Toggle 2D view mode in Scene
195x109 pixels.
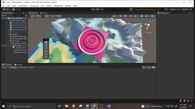tap(120, 16)
